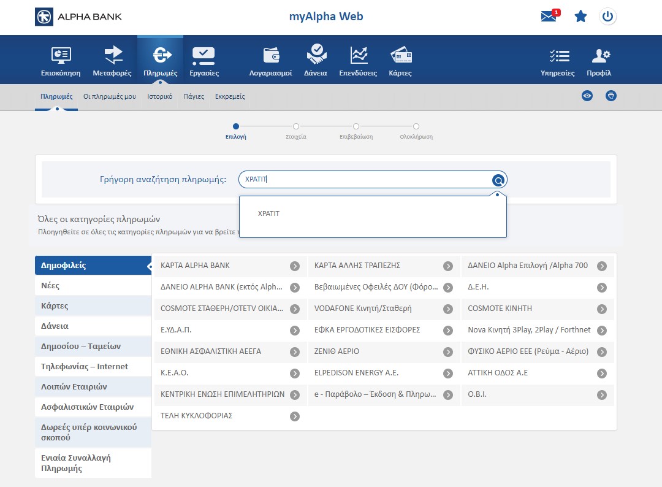This screenshot has width=662, height=487.
Task: Expand Δ.Ε.Η. payment arrow
Action: 602,288
